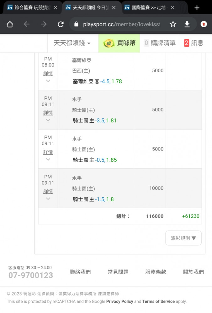Viewport: 212px width, 313px height.
Task: Expand the 派彩規則 dropdown
Action: click(183, 238)
